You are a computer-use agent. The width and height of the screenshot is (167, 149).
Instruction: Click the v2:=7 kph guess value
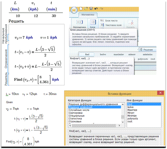point(24,37)
